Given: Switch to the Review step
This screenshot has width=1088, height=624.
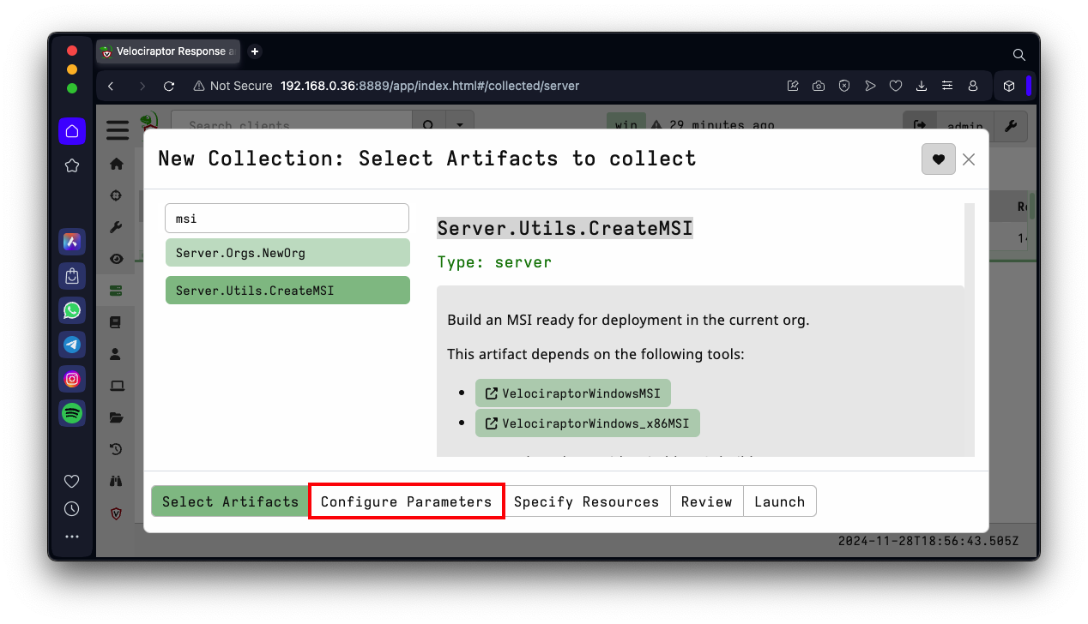Looking at the screenshot, I should coord(706,501).
